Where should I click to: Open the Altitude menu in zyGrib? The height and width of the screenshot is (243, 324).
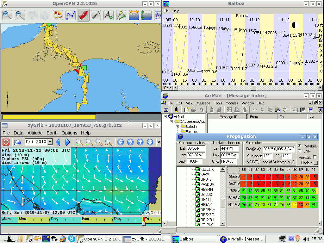coord(35,133)
